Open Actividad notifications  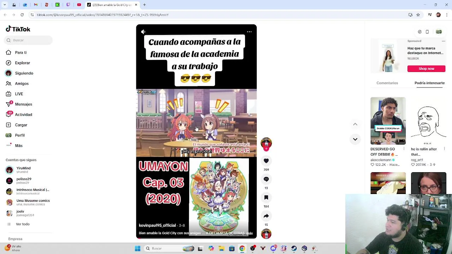pos(23,115)
